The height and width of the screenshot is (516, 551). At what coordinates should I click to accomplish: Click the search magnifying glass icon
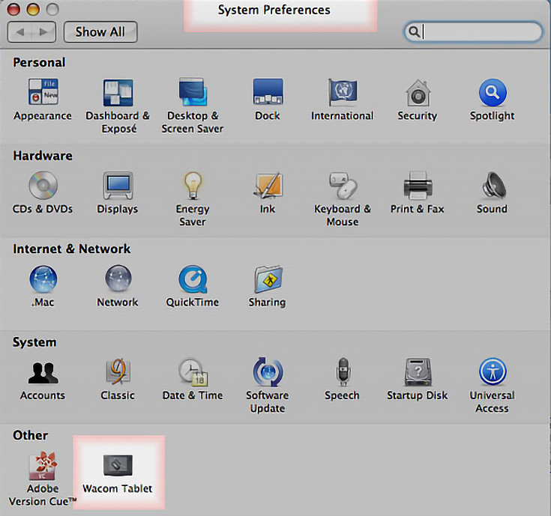coord(415,31)
